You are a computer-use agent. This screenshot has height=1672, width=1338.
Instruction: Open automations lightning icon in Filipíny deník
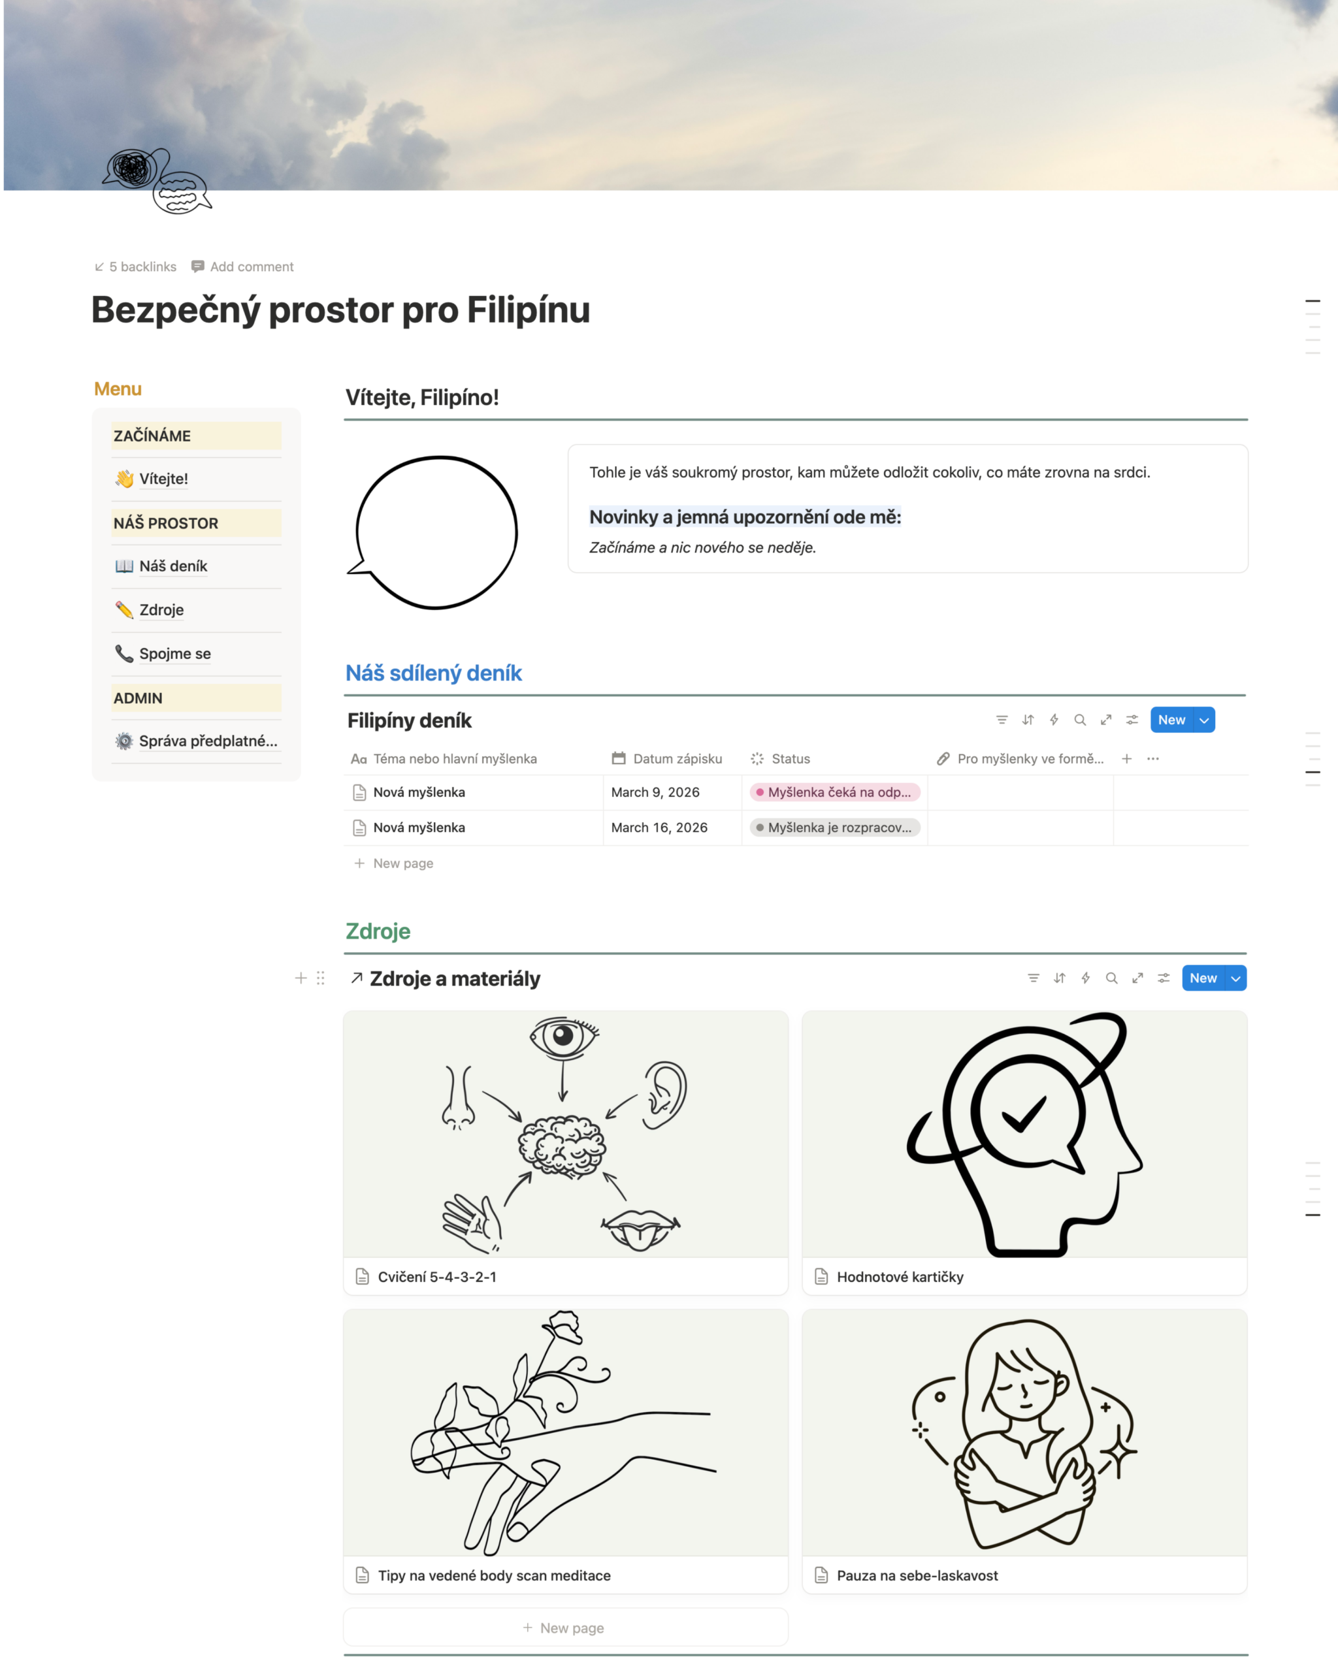(x=1053, y=720)
